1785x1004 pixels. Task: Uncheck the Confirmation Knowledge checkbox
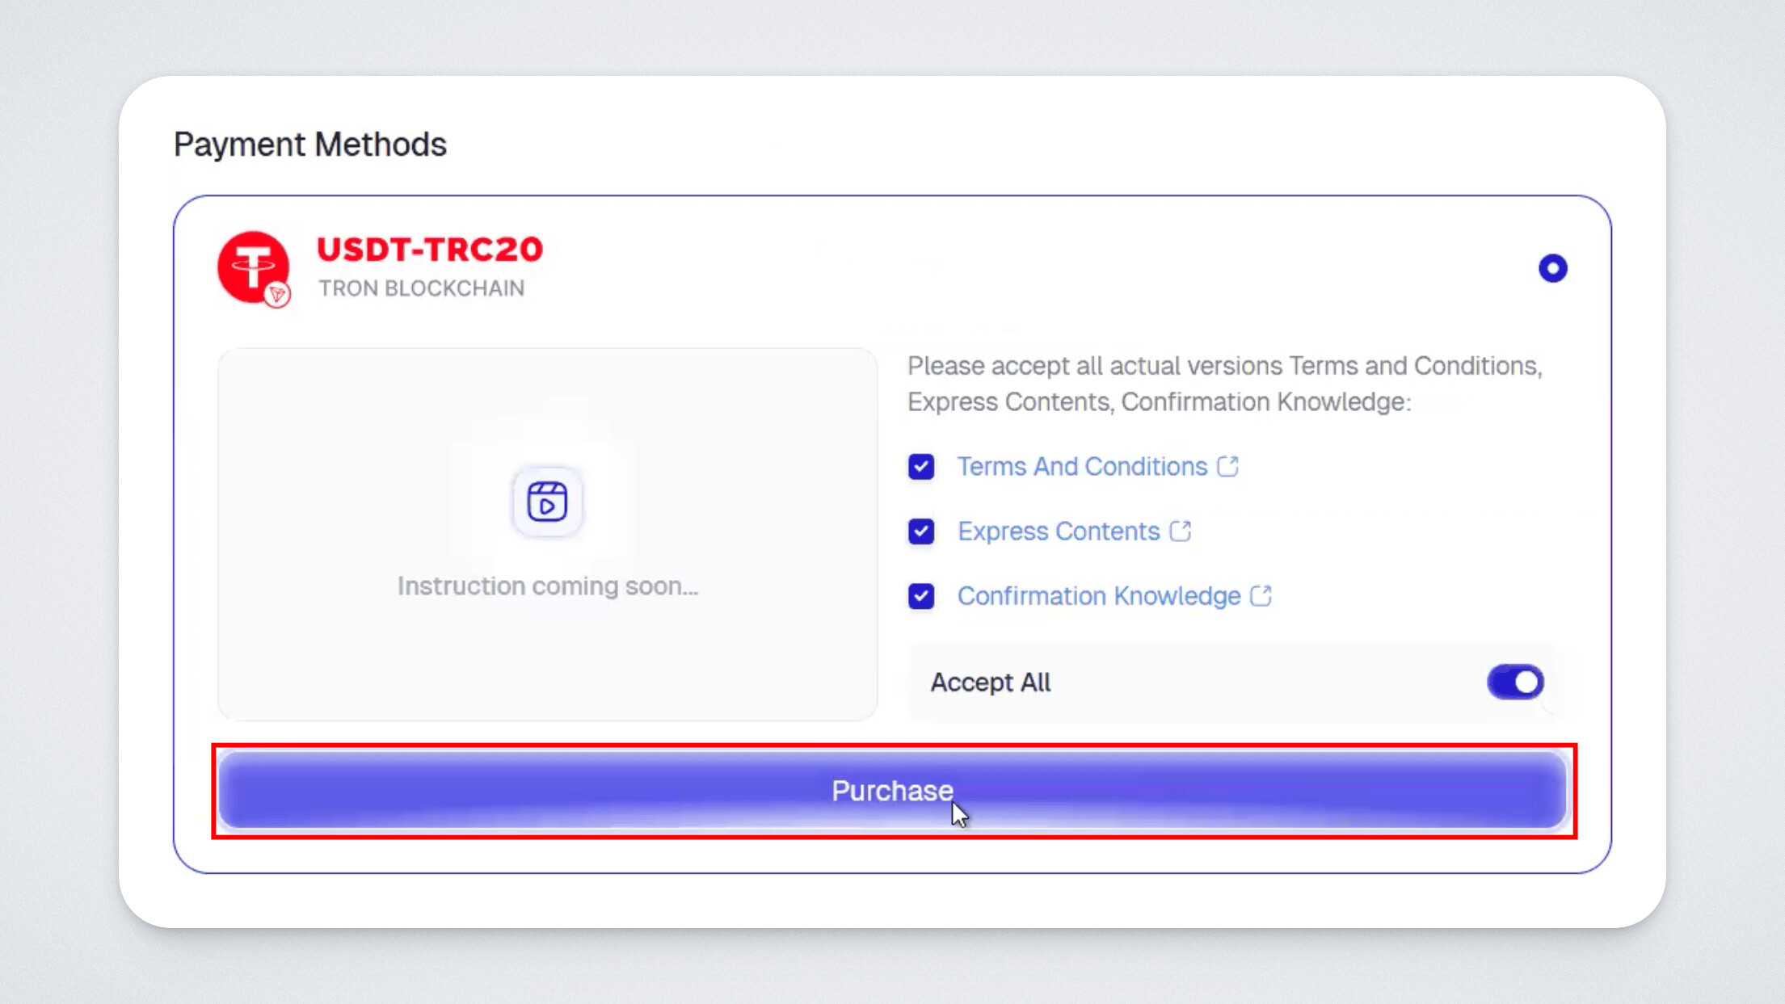(x=921, y=596)
